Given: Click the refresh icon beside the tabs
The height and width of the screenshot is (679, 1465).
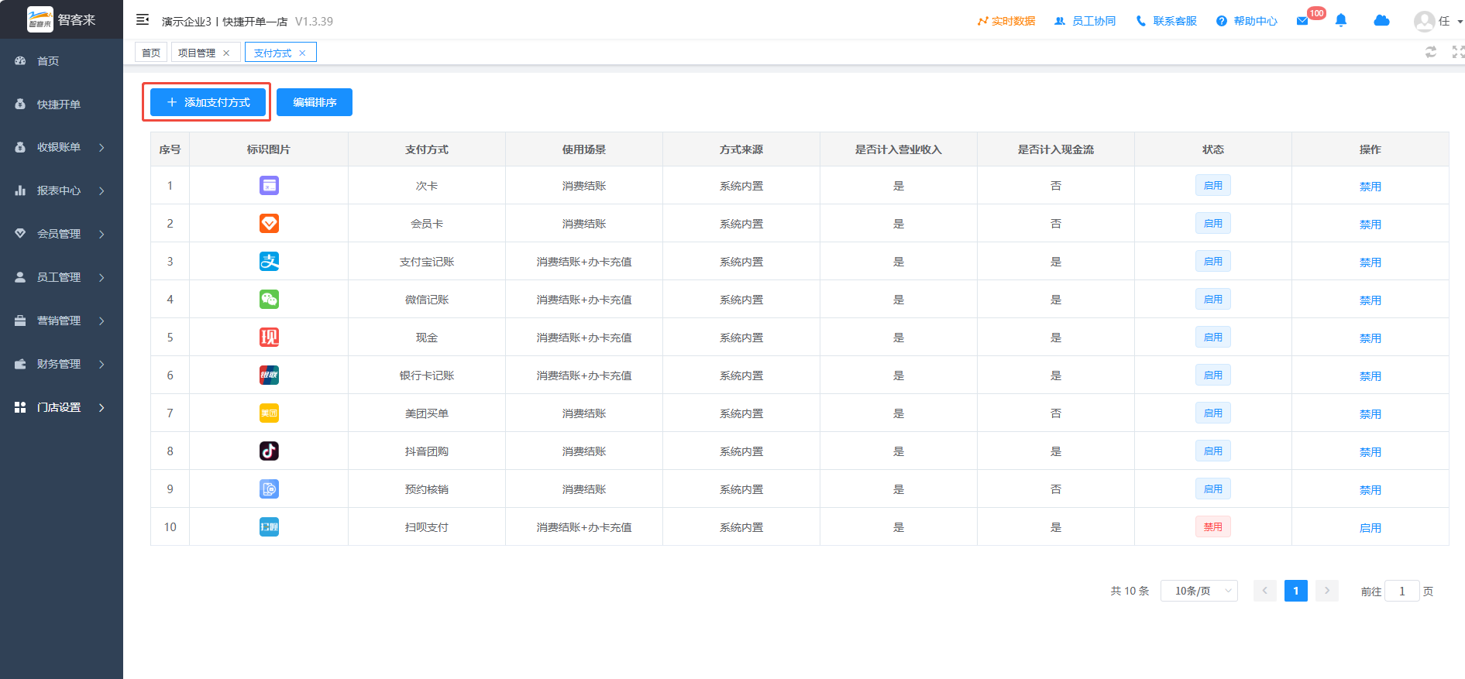Looking at the screenshot, I should pos(1431,52).
